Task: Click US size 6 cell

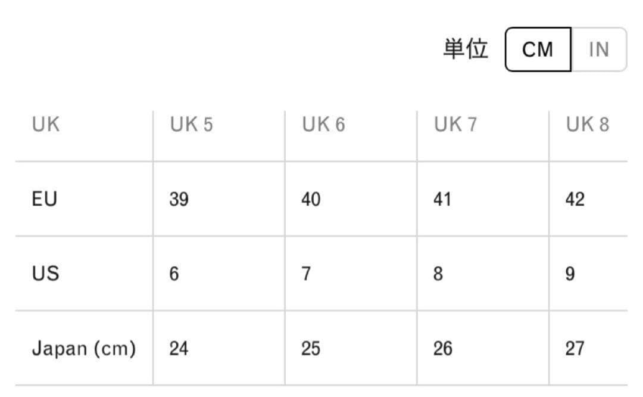Action: [174, 274]
